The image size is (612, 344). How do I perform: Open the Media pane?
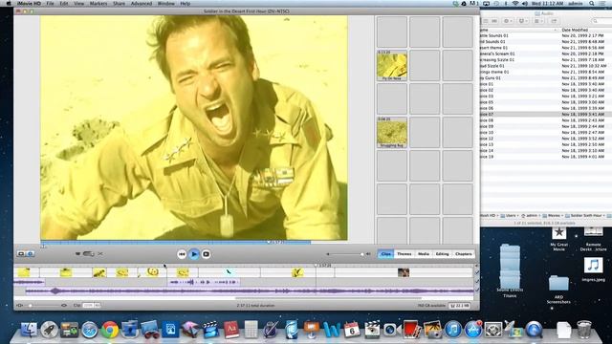(424, 254)
